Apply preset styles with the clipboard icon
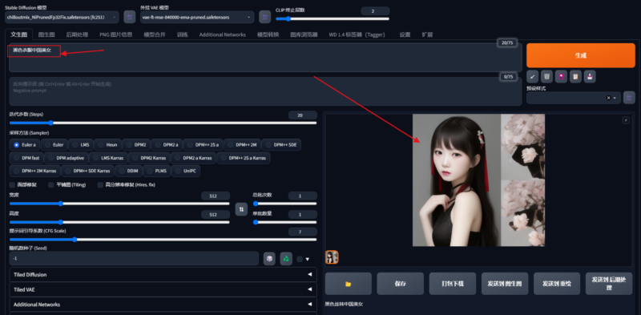The image size is (641, 315). 575,76
